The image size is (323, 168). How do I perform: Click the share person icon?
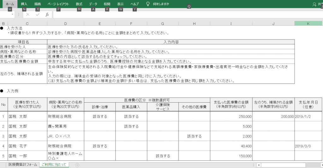pyautogui.click(x=314, y=4)
